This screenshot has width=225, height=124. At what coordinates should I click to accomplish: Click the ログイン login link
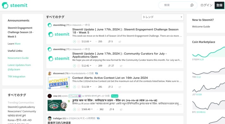[206, 5]
